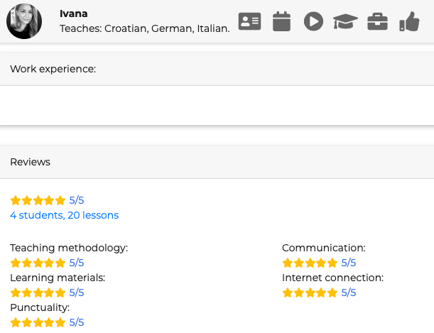Click the Communication star rating
The image size is (434, 333).
pos(310,263)
